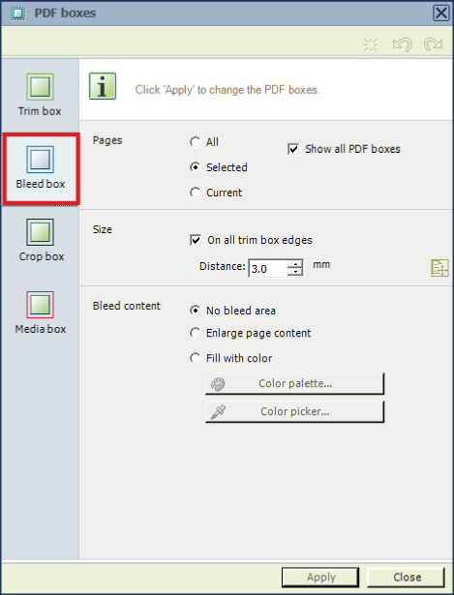Select Enlarge page content option

click(196, 333)
